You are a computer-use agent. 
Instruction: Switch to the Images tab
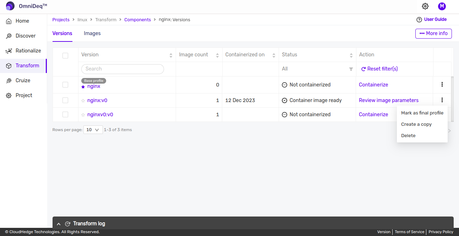click(x=92, y=33)
